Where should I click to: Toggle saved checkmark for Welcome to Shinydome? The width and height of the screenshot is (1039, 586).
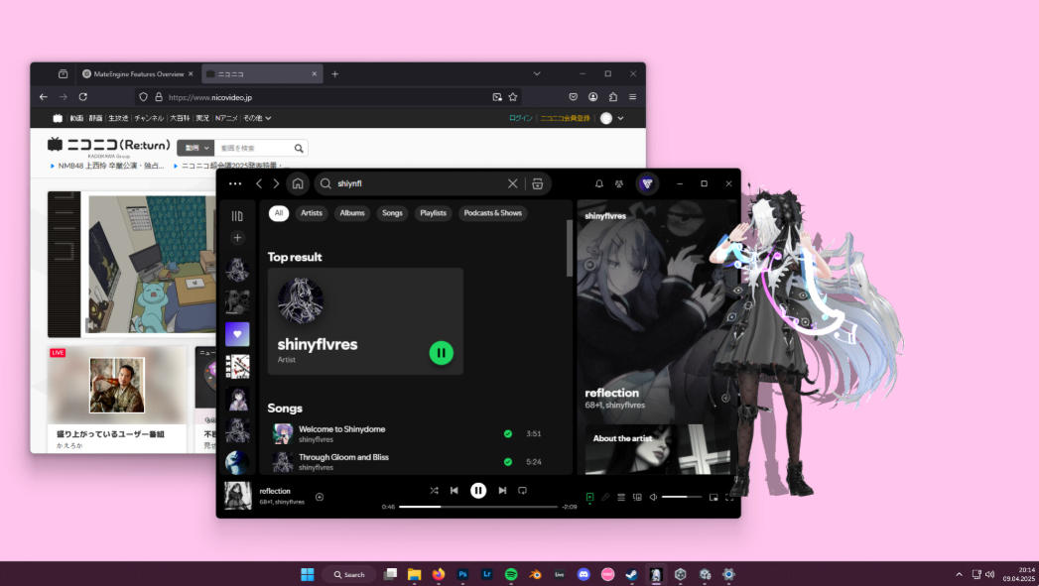[x=507, y=433]
